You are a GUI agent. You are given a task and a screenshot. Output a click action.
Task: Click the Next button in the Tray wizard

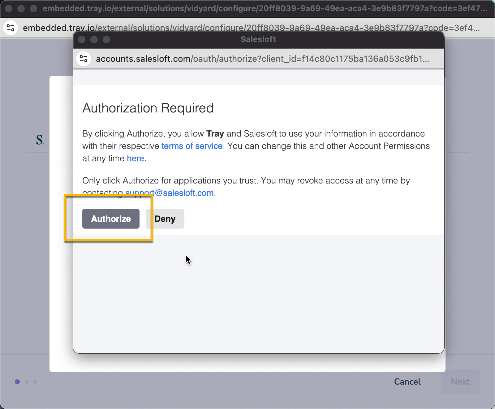[x=460, y=382]
